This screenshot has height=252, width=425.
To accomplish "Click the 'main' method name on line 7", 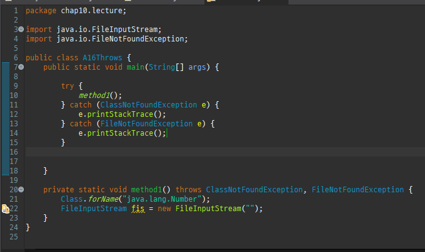I will tap(136, 67).
